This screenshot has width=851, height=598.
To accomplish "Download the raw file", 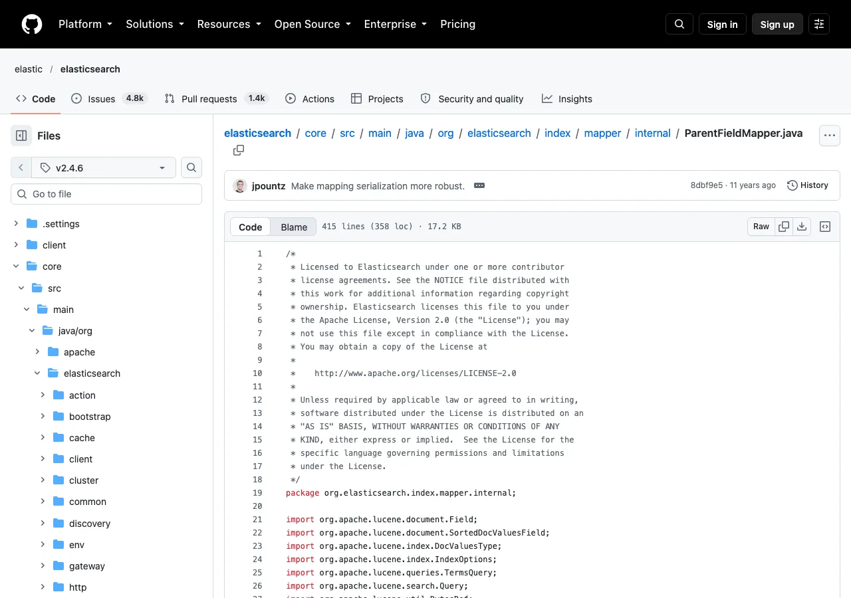I will pos(802,227).
